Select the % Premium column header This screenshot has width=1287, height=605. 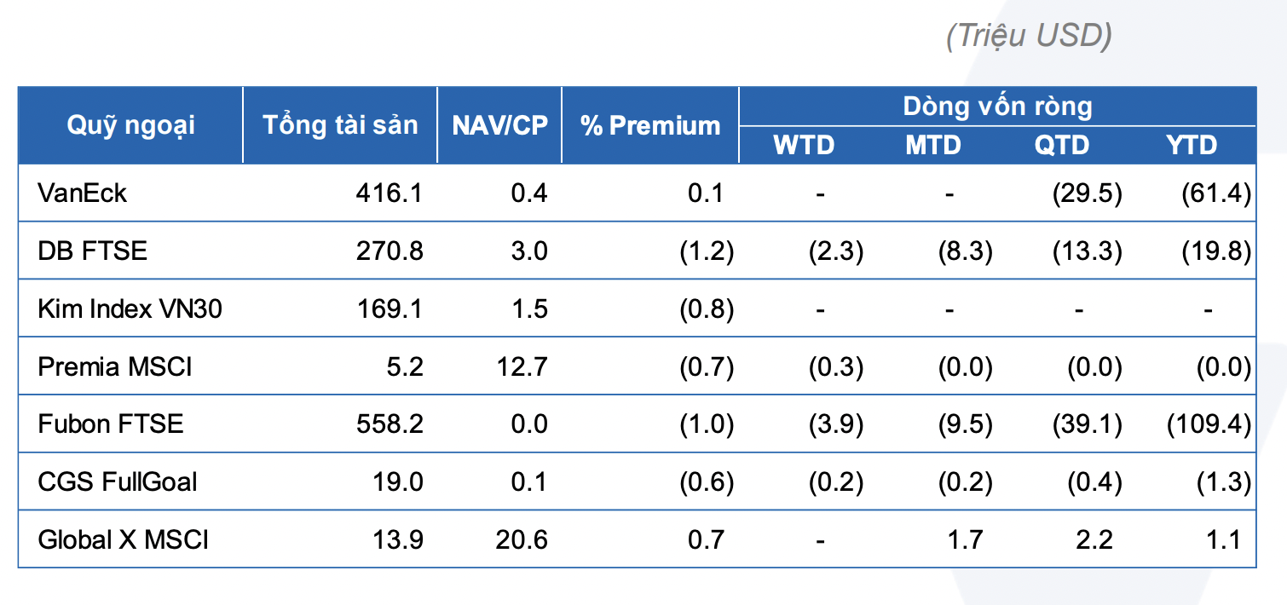[650, 125]
